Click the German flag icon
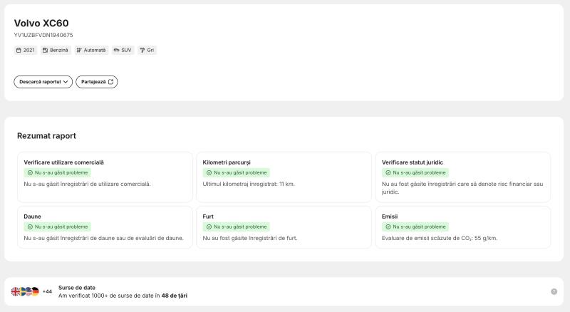The width and height of the screenshot is (570, 312). pyautogui.click(x=35, y=291)
